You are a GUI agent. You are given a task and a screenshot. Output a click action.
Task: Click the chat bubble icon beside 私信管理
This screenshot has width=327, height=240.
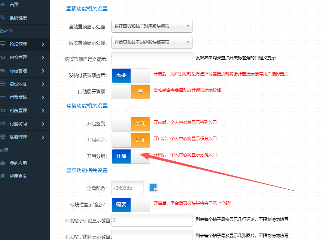click(3, 70)
